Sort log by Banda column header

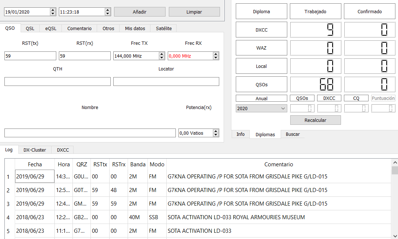[138, 164]
